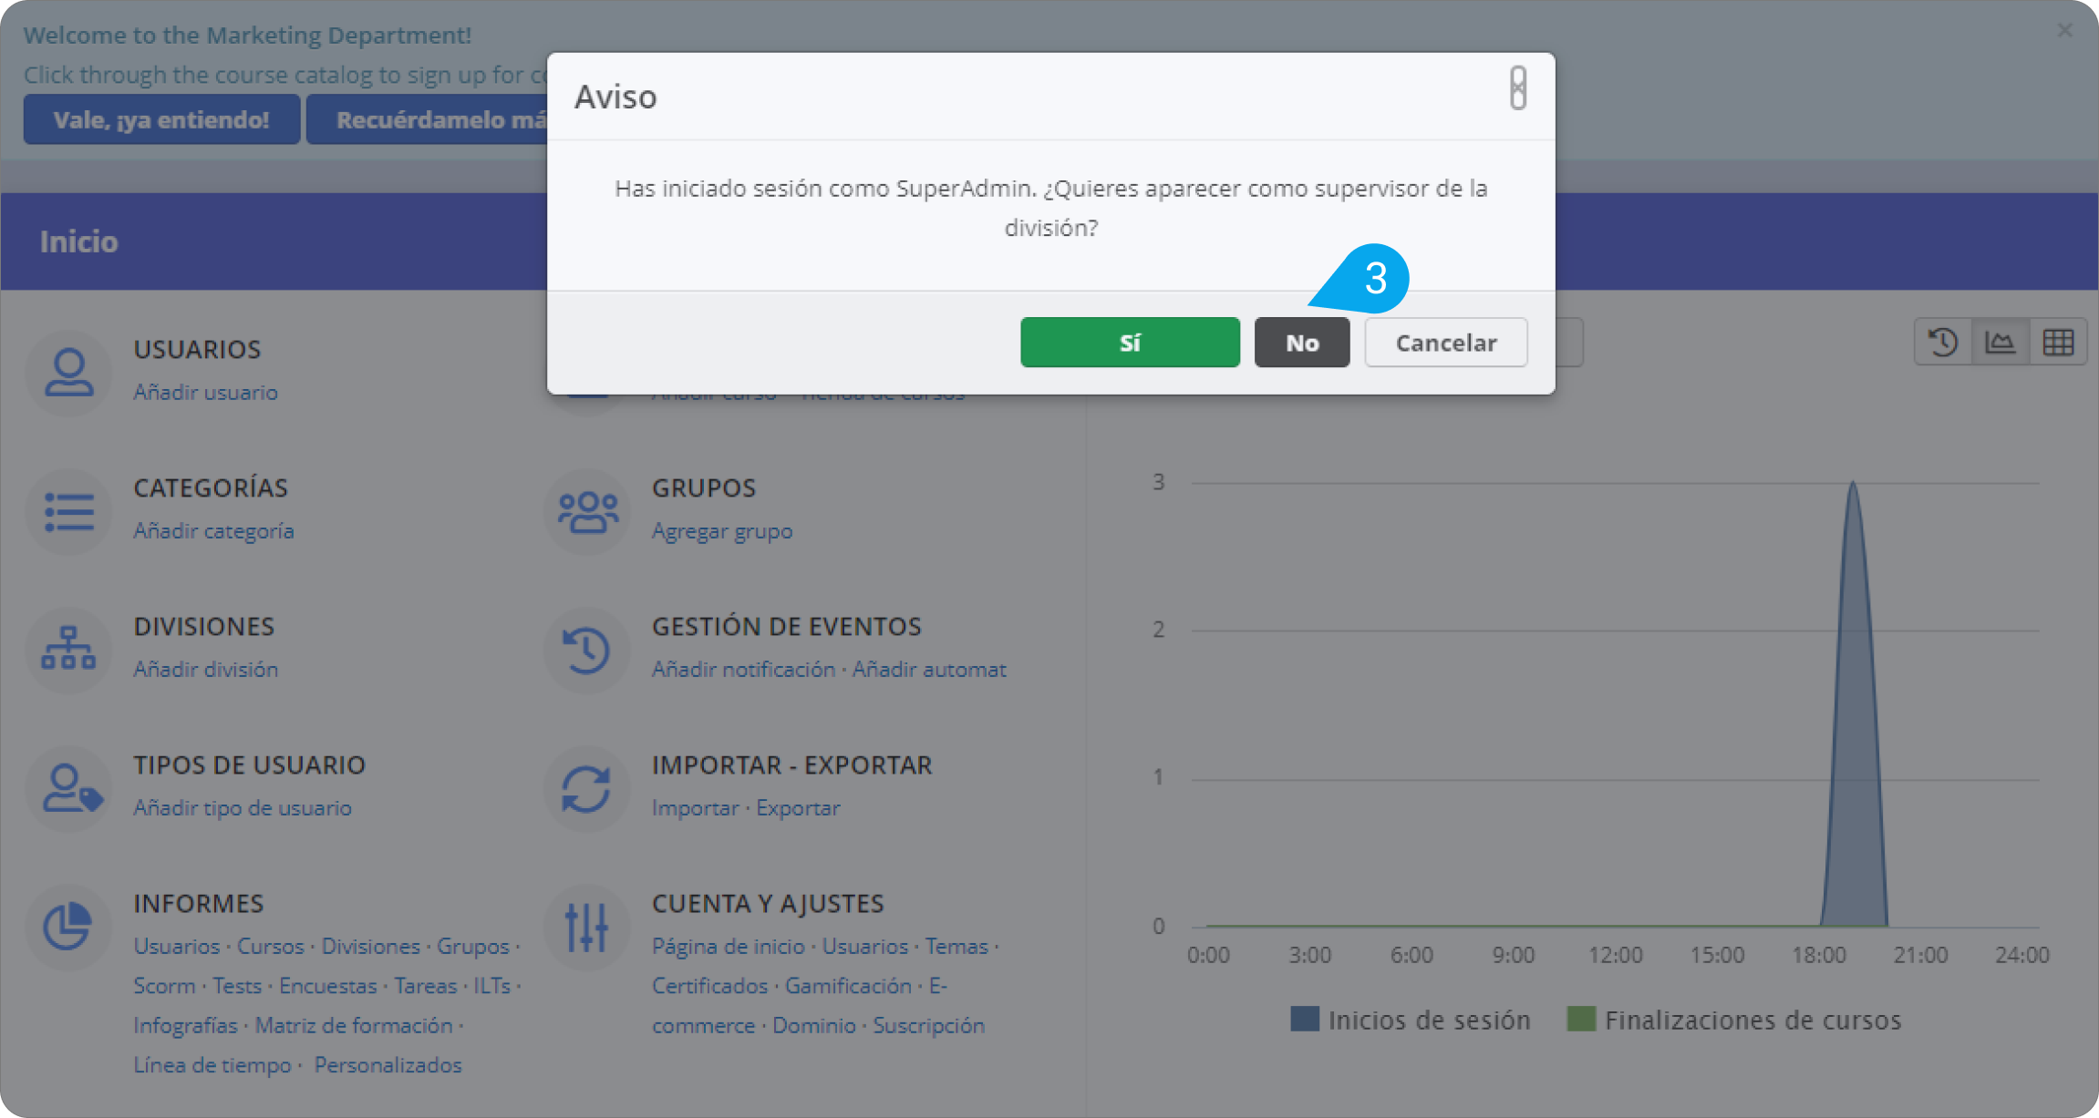The height and width of the screenshot is (1118, 2099).
Task: Open the CATEGORÍAS section heading
Action: [211, 487]
